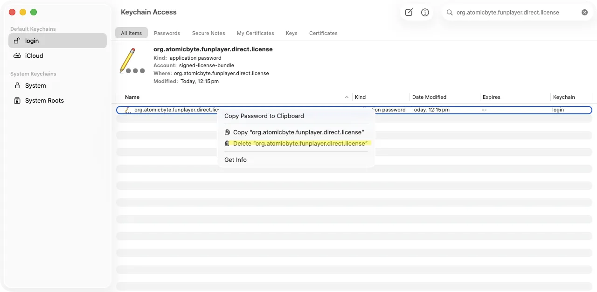
Task: Click the large pencil password icon in the details header
Action: click(132, 61)
